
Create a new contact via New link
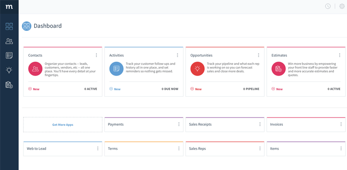(34, 89)
